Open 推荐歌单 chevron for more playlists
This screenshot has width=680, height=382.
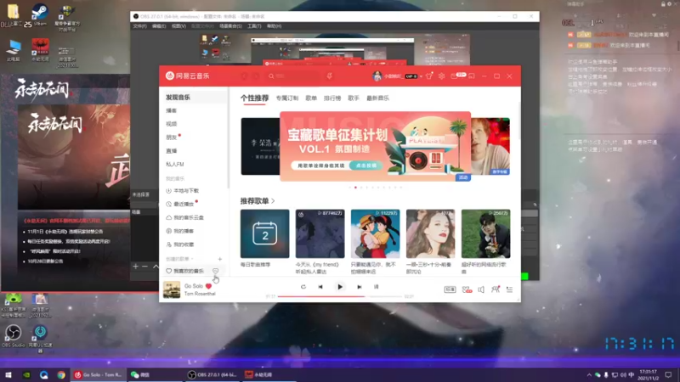pos(273,201)
